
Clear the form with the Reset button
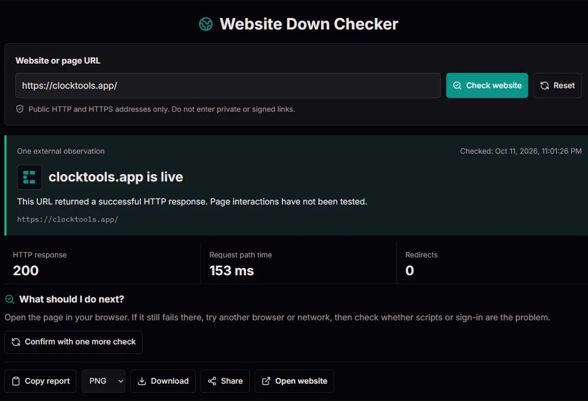pyautogui.click(x=557, y=86)
